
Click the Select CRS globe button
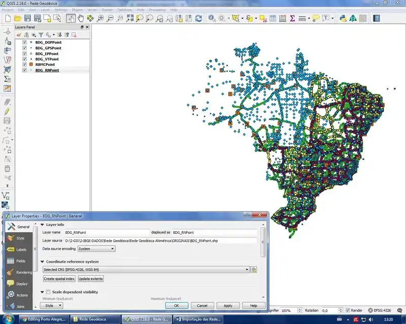pos(254,270)
